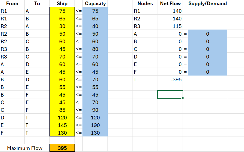Viewport: 244px width, 152px height.
Task: Select the Ship column header cell
Action: [62, 3]
